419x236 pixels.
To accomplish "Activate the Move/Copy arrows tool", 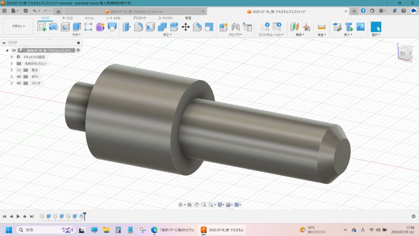I will (185, 27).
